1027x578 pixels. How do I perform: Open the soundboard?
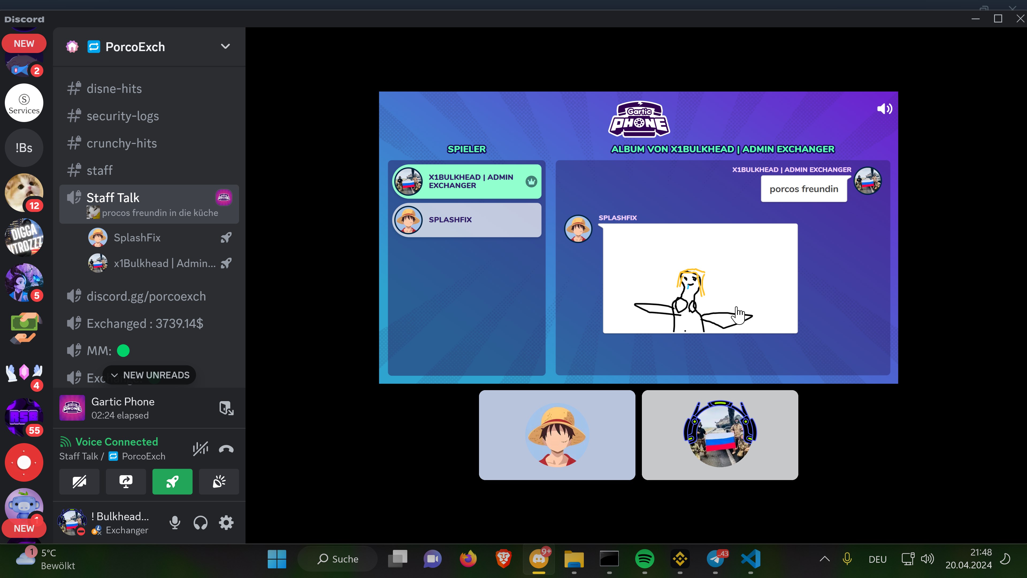coord(219,481)
